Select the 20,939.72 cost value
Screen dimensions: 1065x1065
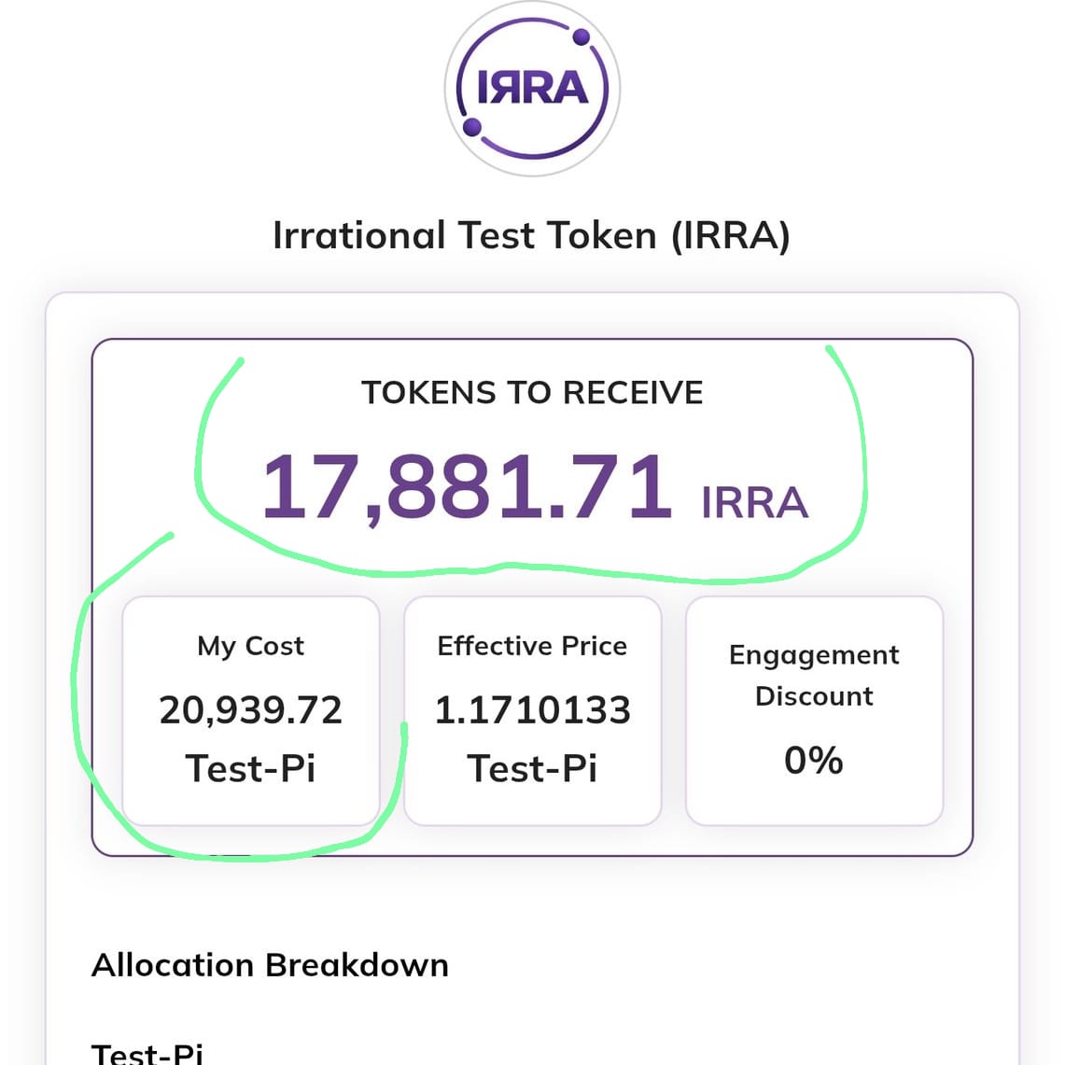click(251, 710)
